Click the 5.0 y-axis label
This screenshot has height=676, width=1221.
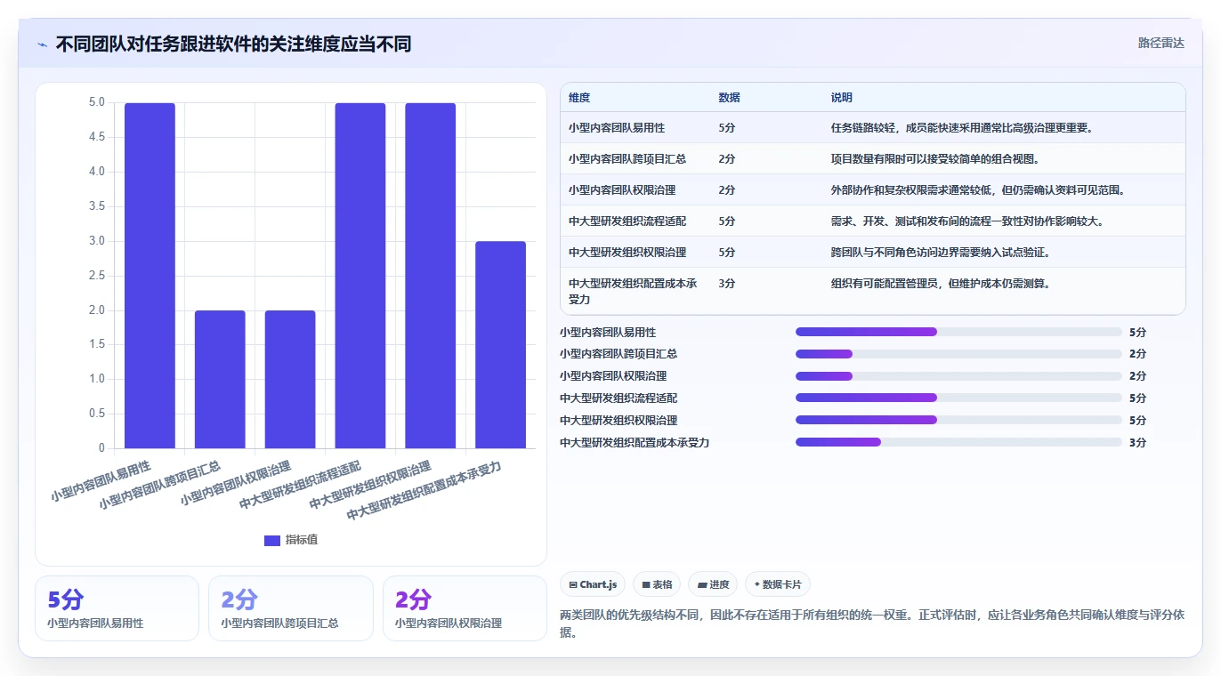[96, 102]
